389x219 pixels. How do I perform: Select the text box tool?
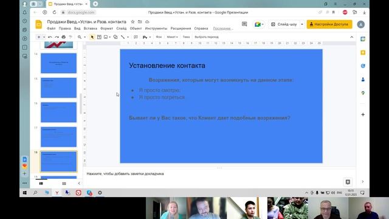(99, 37)
